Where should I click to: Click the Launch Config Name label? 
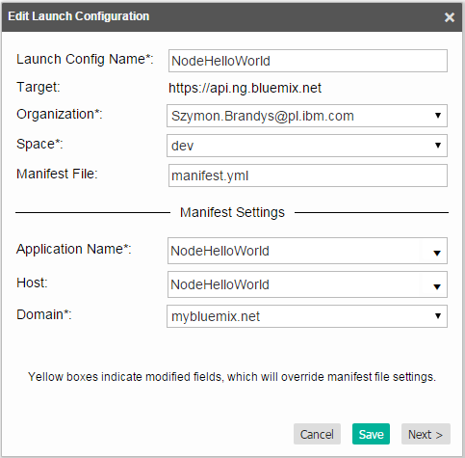(85, 59)
